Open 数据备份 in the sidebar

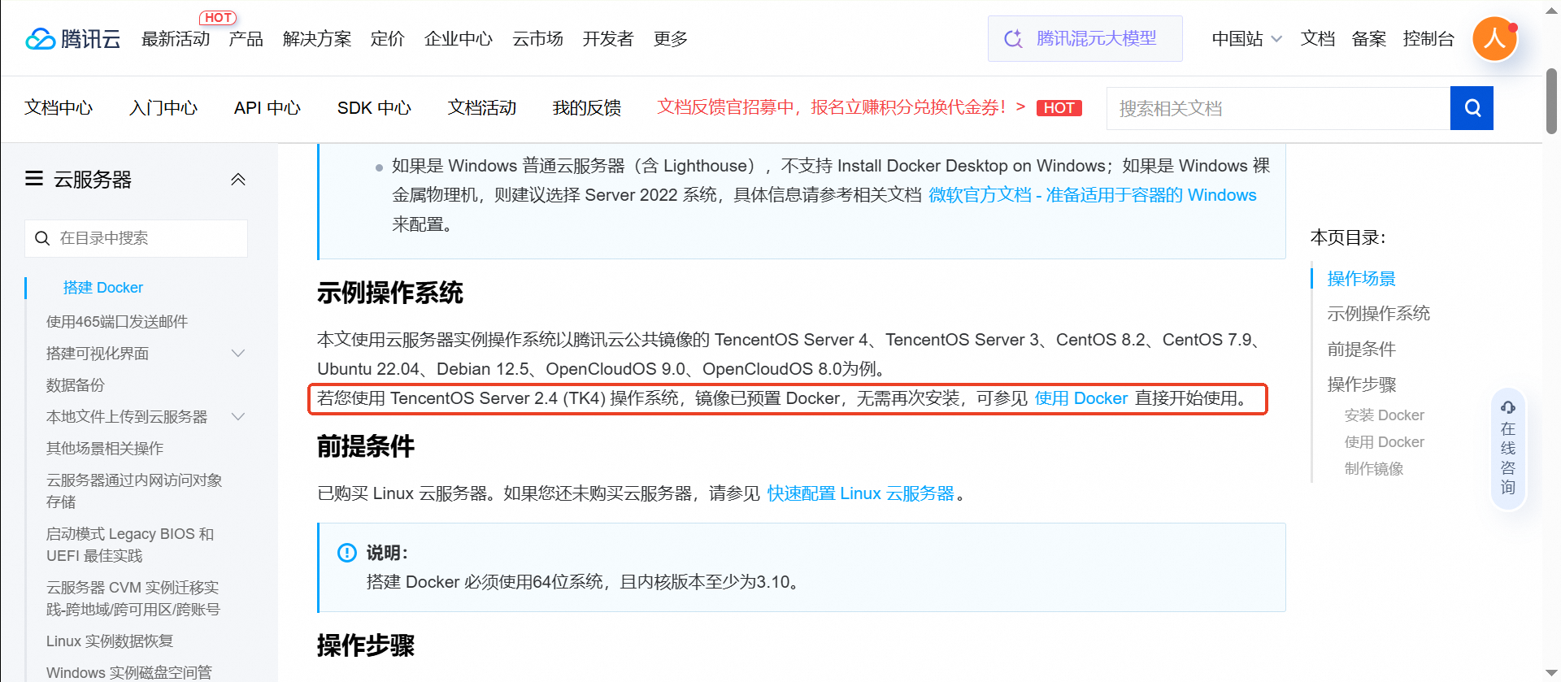coord(76,385)
